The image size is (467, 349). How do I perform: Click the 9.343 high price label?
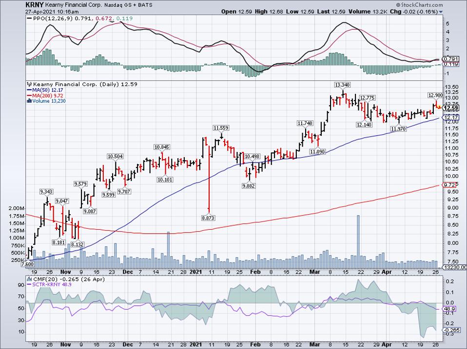coord(46,192)
